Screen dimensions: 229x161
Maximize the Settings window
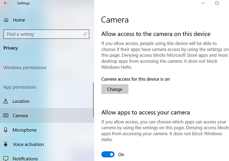coord(217,3)
